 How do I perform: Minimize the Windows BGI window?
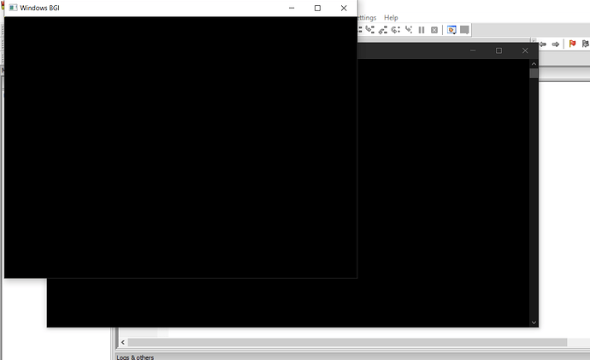pyautogui.click(x=291, y=8)
